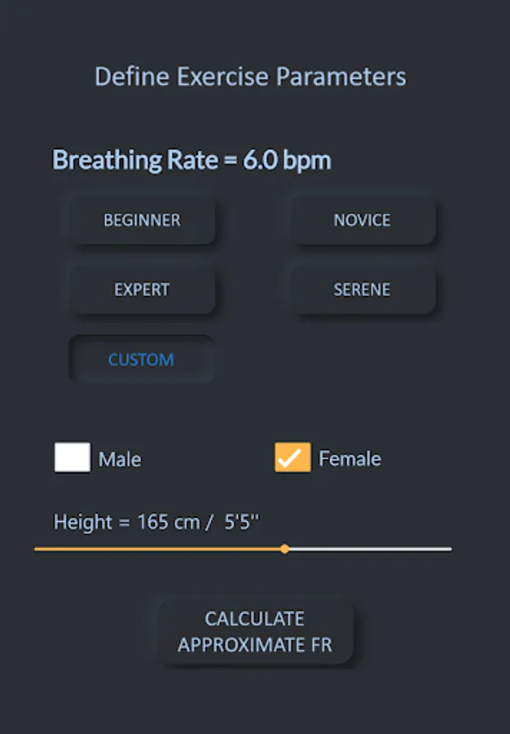The width and height of the screenshot is (510, 734).
Task: Click the Breathing Rate = 6.0 bpm text
Action: pyautogui.click(x=191, y=160)
